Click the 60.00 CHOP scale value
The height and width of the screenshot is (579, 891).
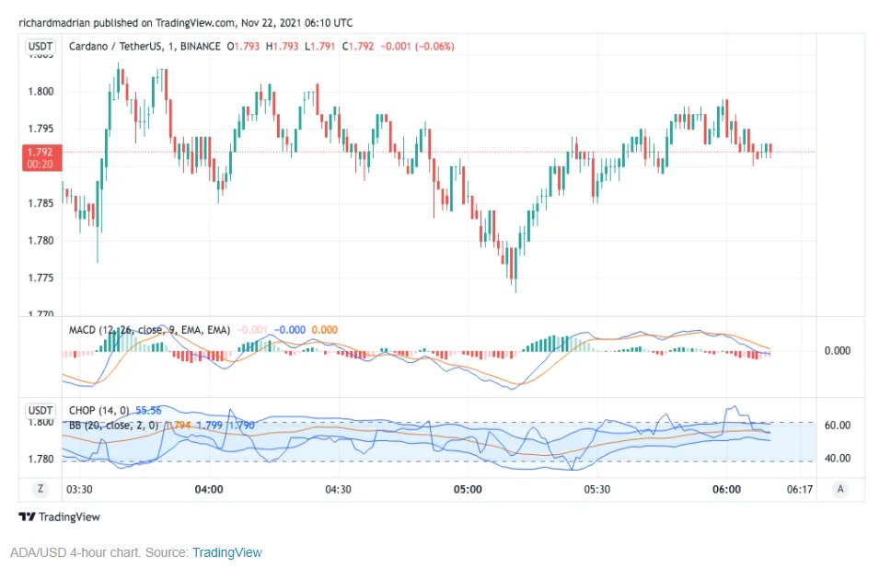(x=838, y=426)
